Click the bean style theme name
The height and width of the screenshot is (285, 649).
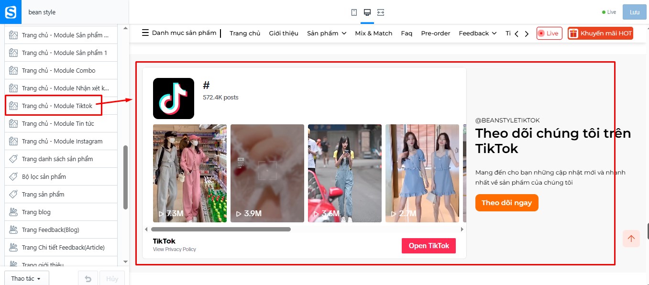[x=42, y=12]
